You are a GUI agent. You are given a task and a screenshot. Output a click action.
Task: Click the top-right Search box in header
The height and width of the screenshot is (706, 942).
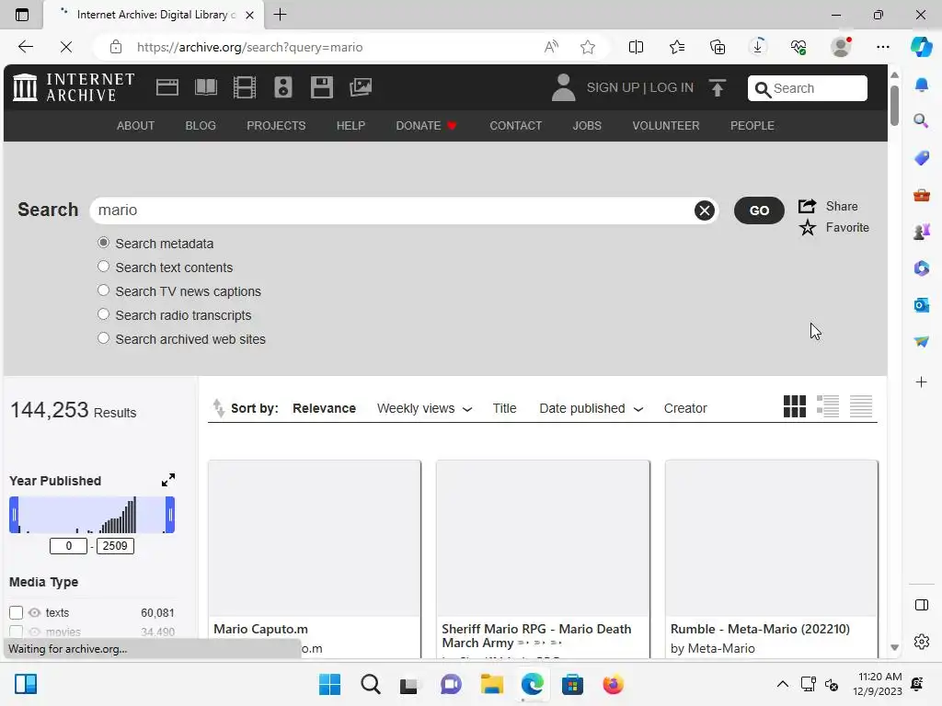click(808, 88)
